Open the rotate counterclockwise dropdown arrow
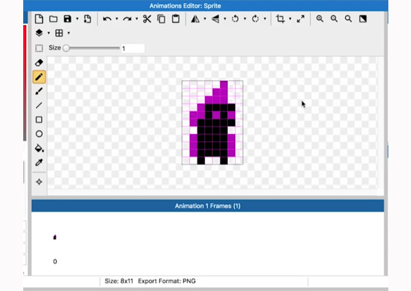Image resolution: width=411 pixels, height=291 pixels. click(245, 19)
